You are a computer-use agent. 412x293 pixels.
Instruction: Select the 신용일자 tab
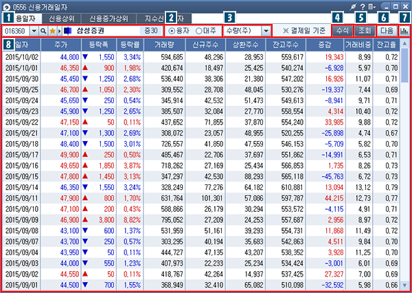coord(22,19)
